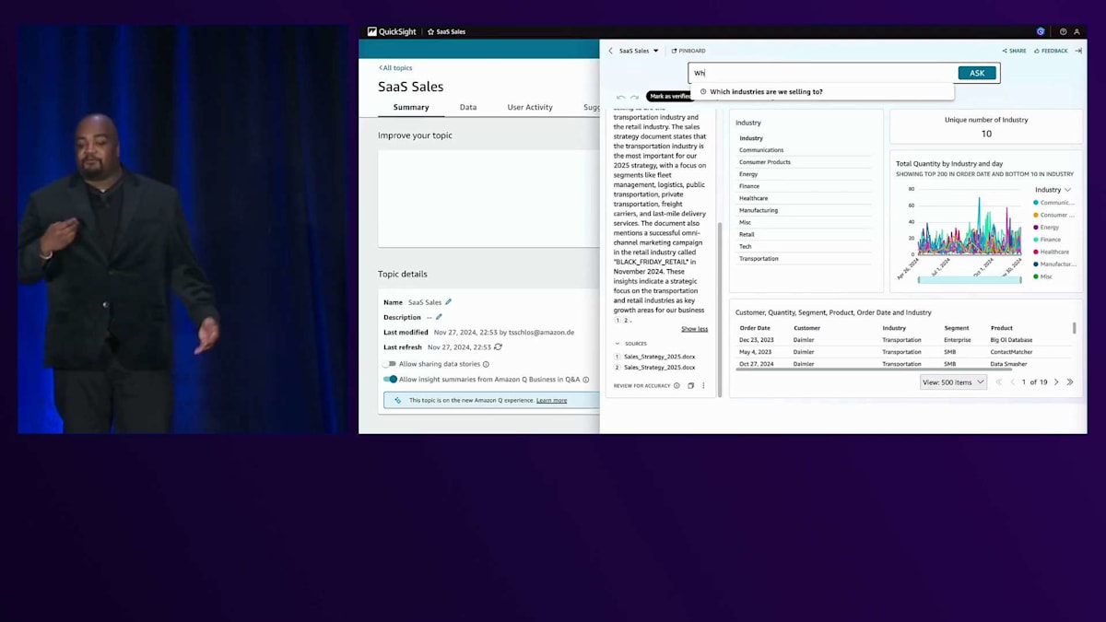Image resolution: width=1106 pixels, height=622 pixels.
Task: Click the Big Ol Database product cell
Action: pos(1011,340)
